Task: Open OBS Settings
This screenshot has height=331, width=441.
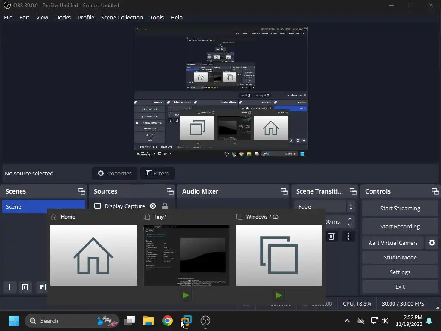Action: tap(400, 272)
